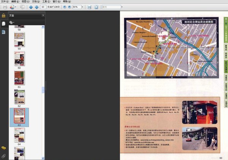Collapse the 页面 panel with its close button
228x160 pixels.
pos(43,16)
